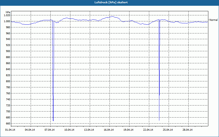The image size is (219, 137).
Task: Click the 1.020 y-axis value
Action: [7, 15]
